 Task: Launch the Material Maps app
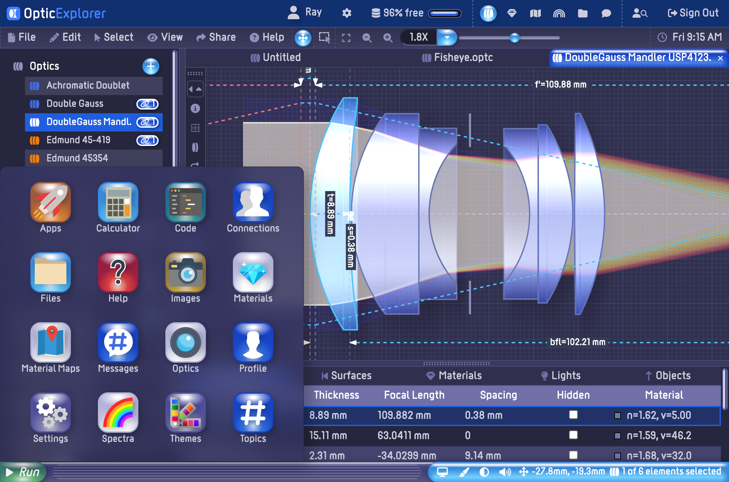pyautogui.click(x=51, y=342)
